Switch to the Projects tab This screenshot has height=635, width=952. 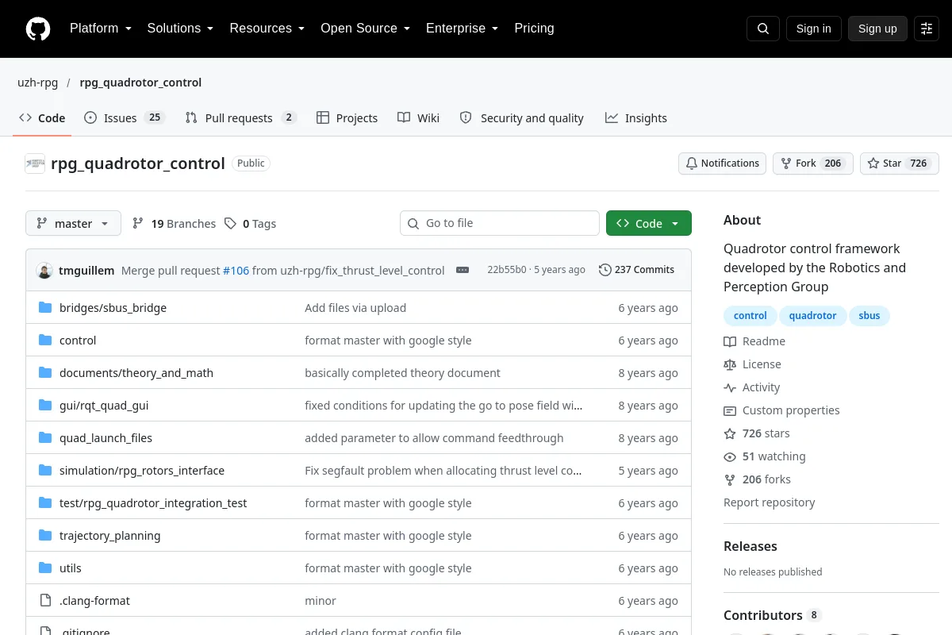click(x=347, y=118)
